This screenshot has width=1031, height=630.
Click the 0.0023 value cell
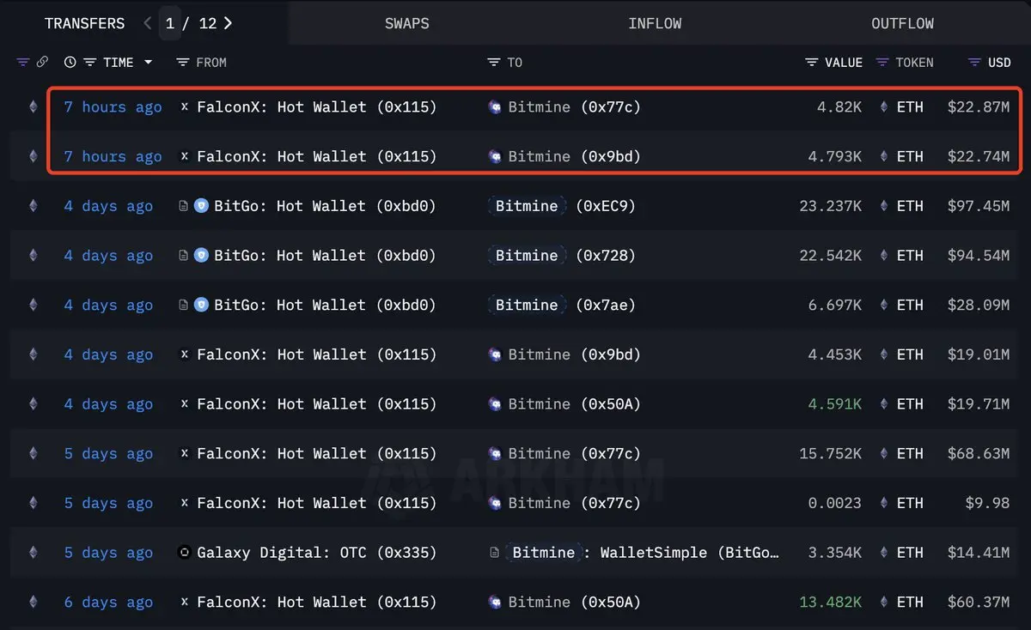(x=834, y=503)
